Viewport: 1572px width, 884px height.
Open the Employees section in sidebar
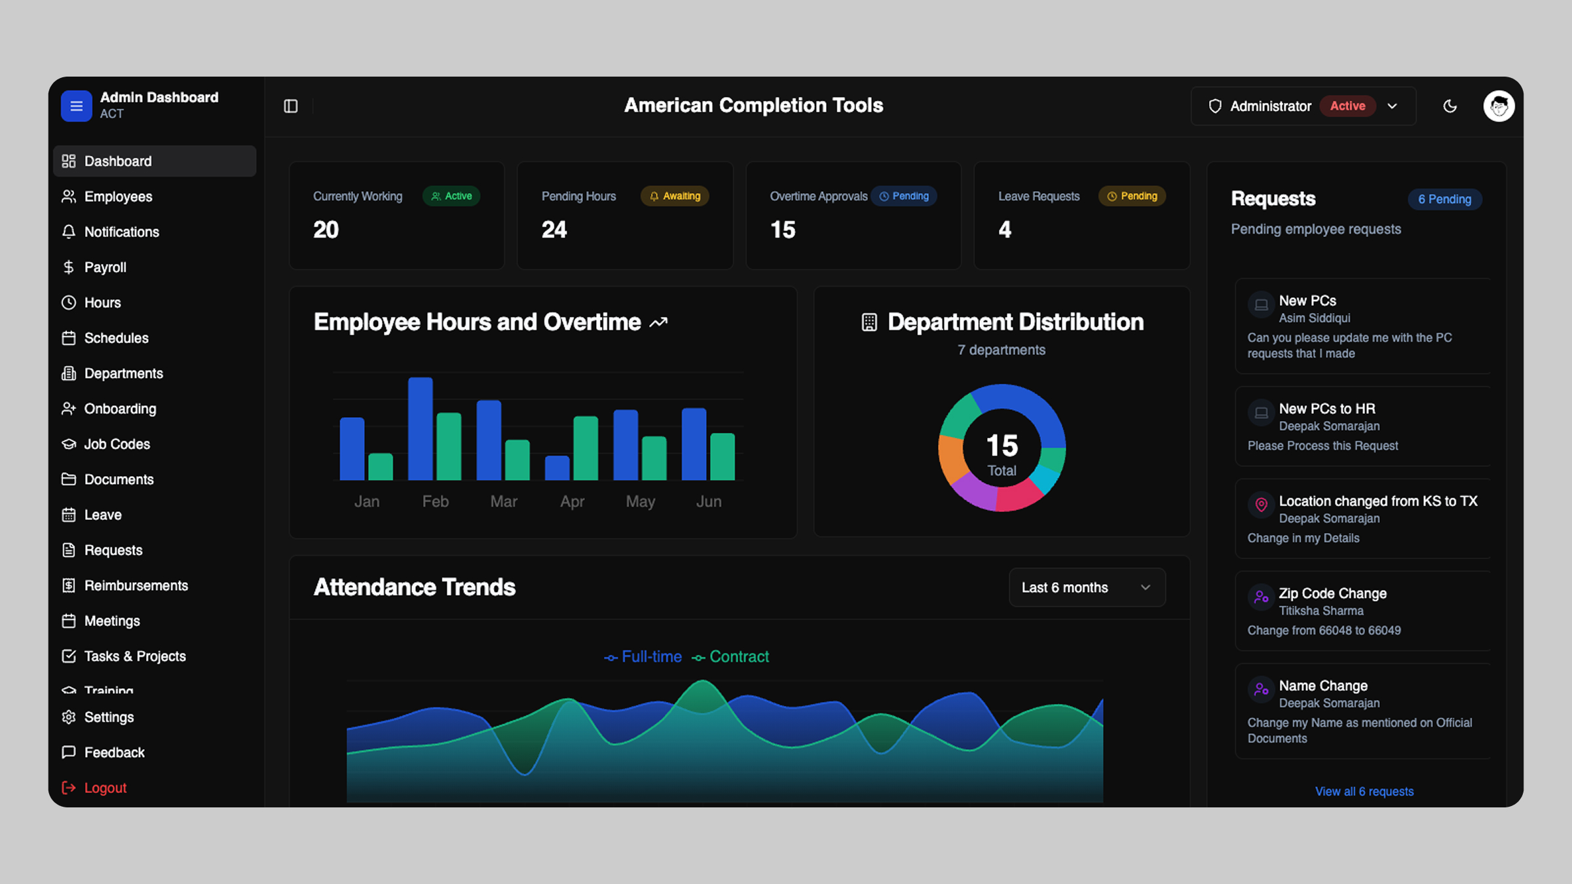point(118,196)
